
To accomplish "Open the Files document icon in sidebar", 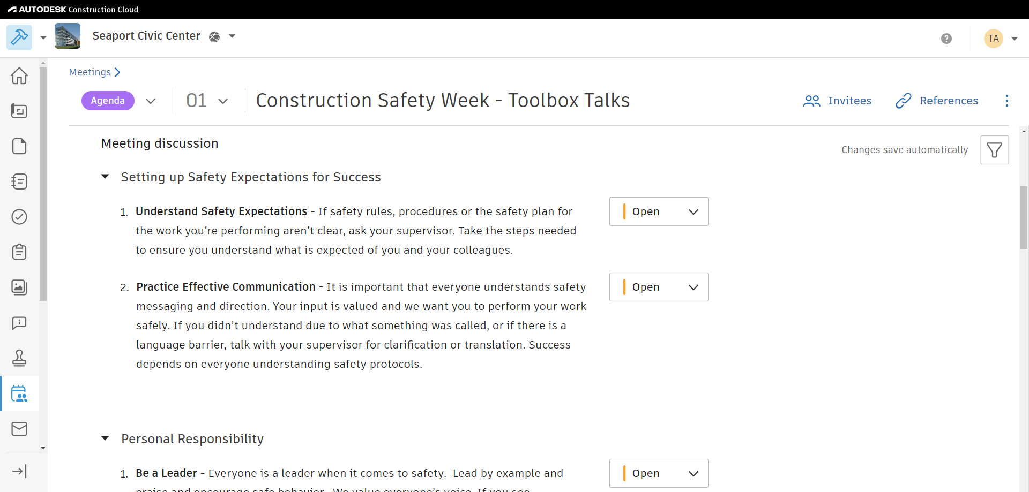I will tap(19, 146).
